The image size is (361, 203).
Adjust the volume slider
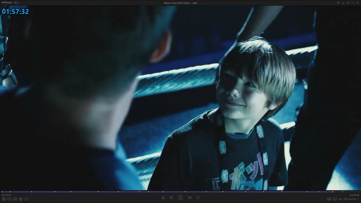(x=354, y=199)
